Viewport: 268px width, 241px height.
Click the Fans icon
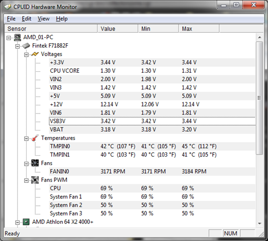(35, 163)
